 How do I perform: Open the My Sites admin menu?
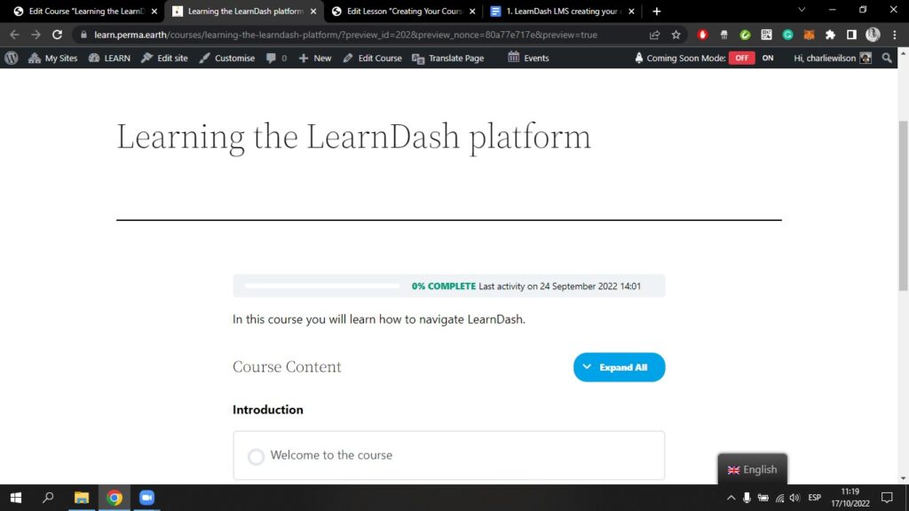pyautogui.click(x=53, y=58)
